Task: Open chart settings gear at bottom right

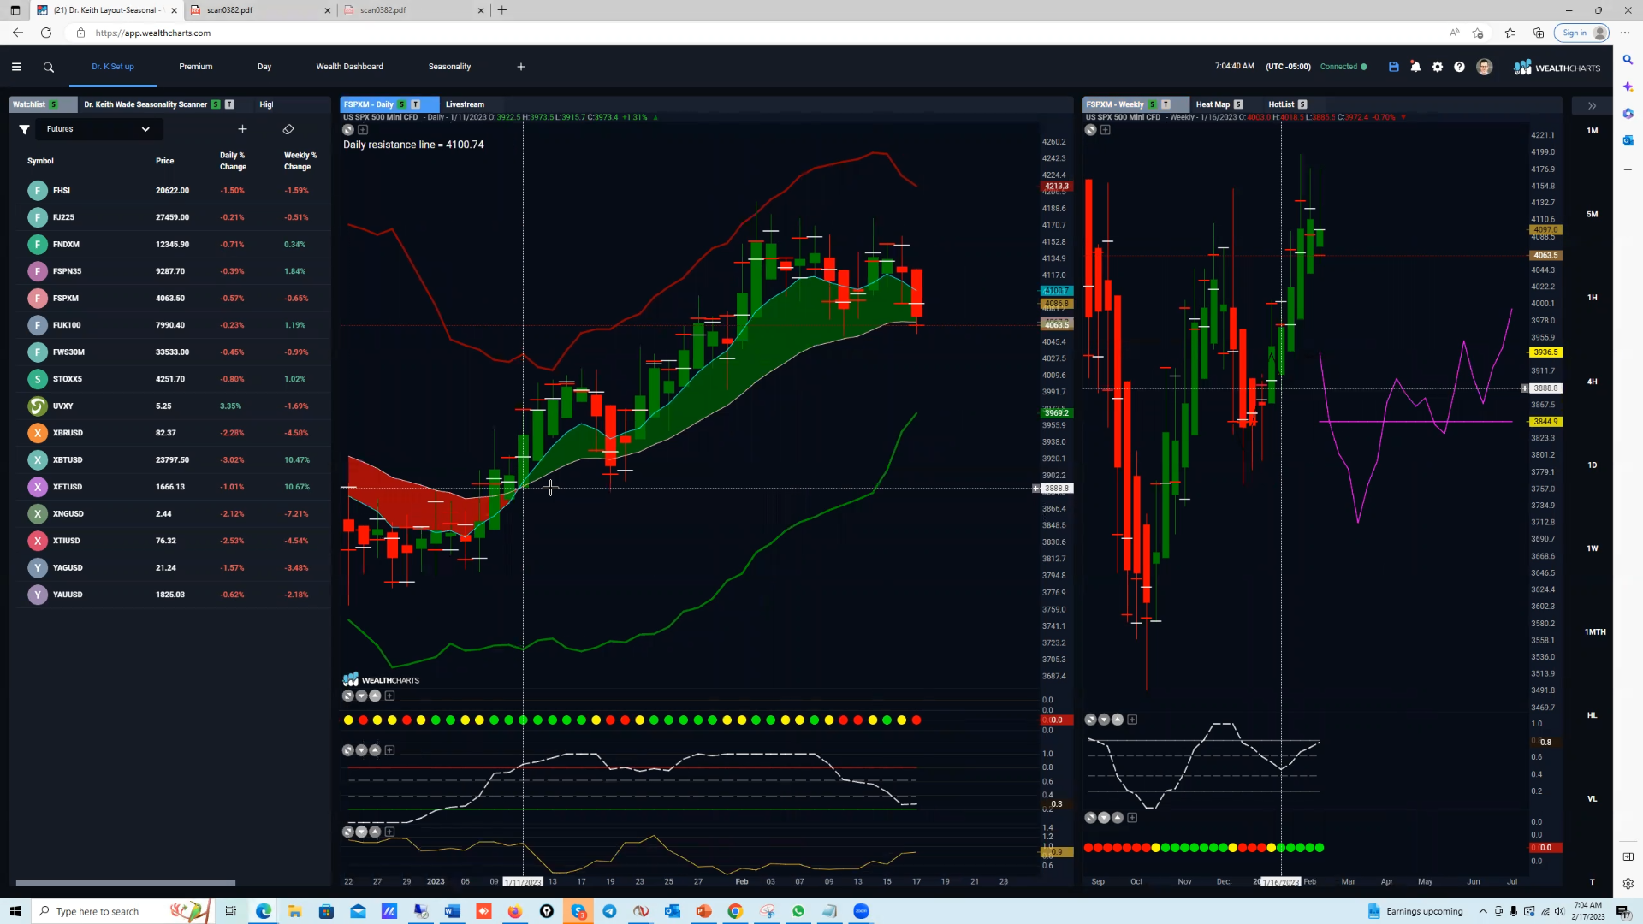Action: 1628,884
